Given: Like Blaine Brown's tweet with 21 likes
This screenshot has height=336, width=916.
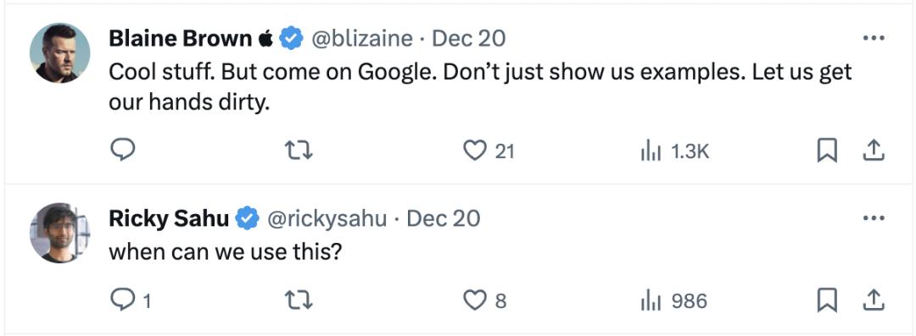Looking at the screenshot, I should 489,151.
